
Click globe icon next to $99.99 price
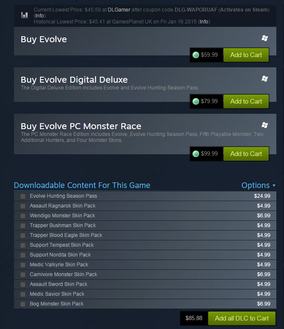point(196,154)
